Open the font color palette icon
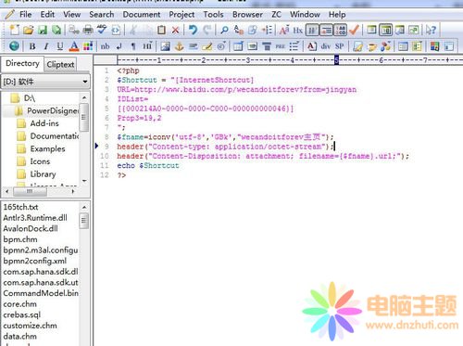The width and height of the screenshot is (463, 346). pos(88,46)
